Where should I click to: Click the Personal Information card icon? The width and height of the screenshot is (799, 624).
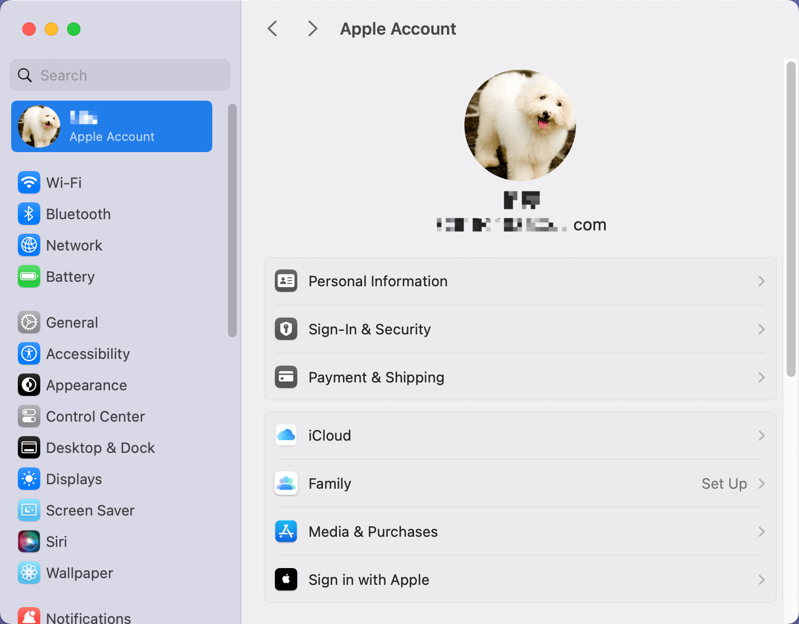click(x=286, y=281)
